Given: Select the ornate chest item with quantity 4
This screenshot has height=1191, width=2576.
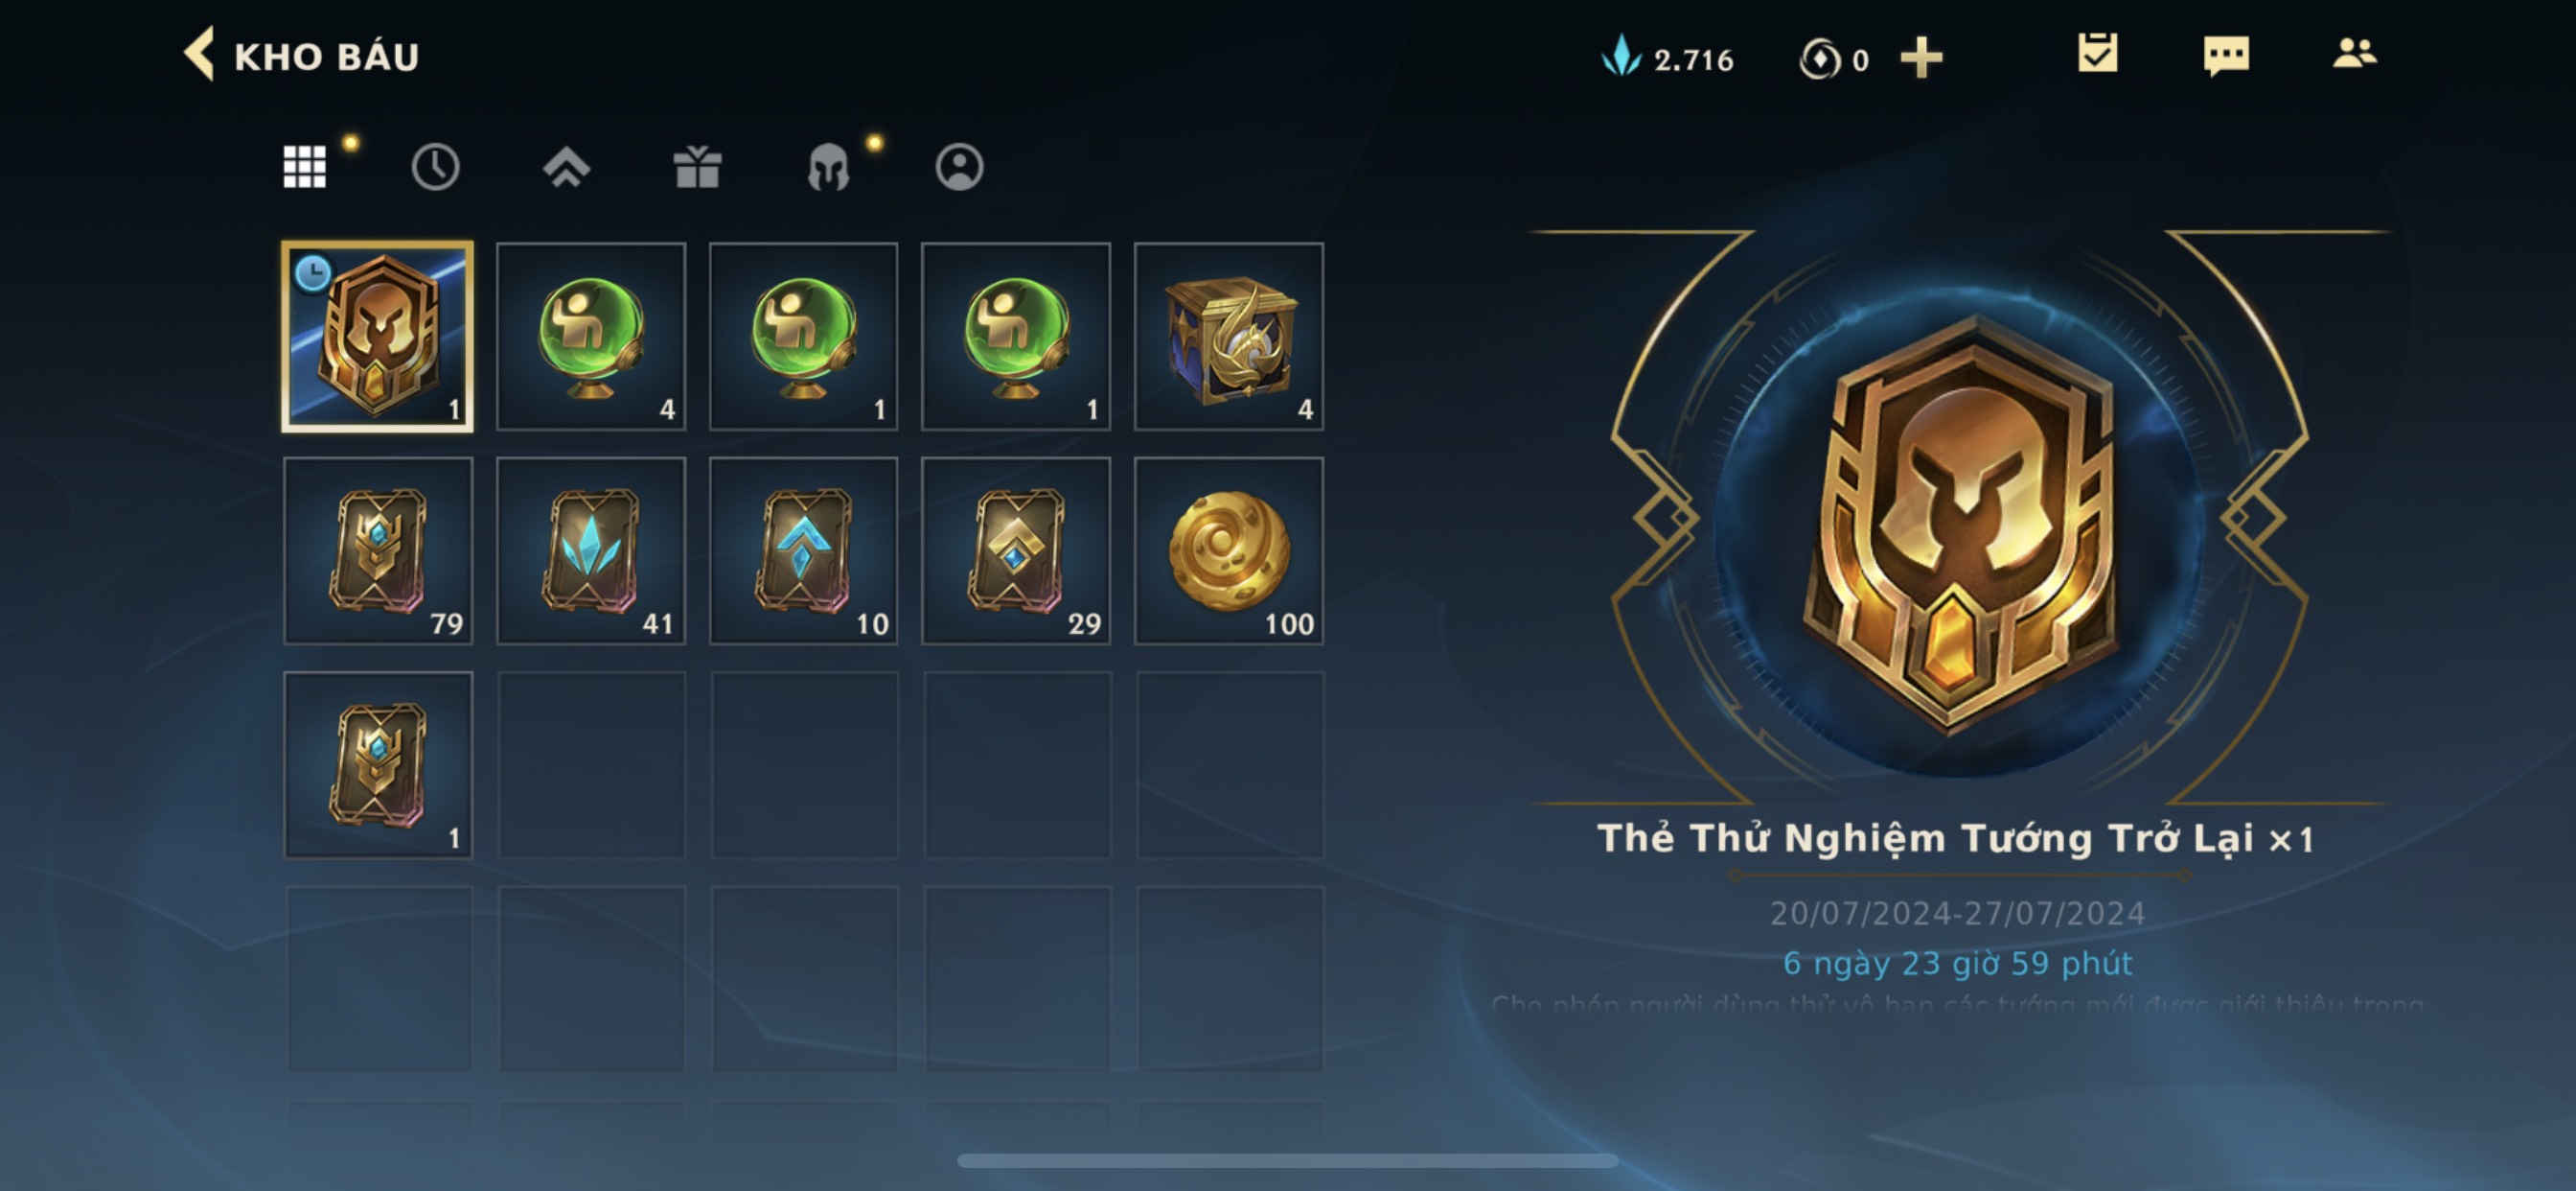Looking at the screenshot, I should click(x=1229, y=337).
